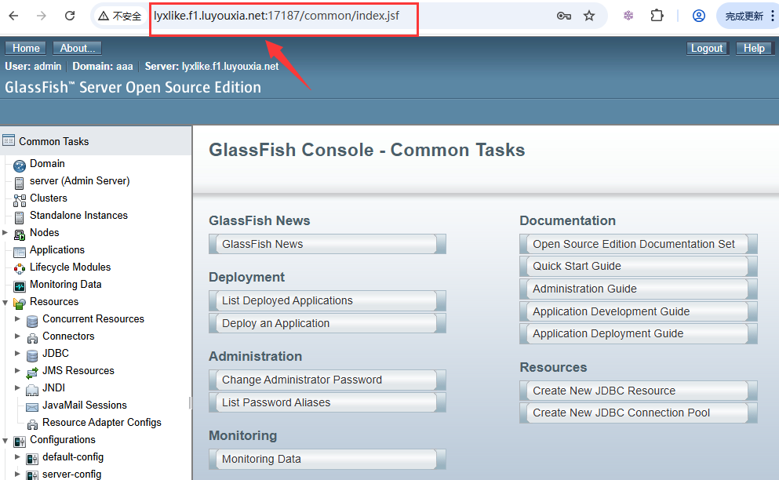Click the Connectors icon
The width and height of the screenshot is (779, 480).
pos(32,338)
